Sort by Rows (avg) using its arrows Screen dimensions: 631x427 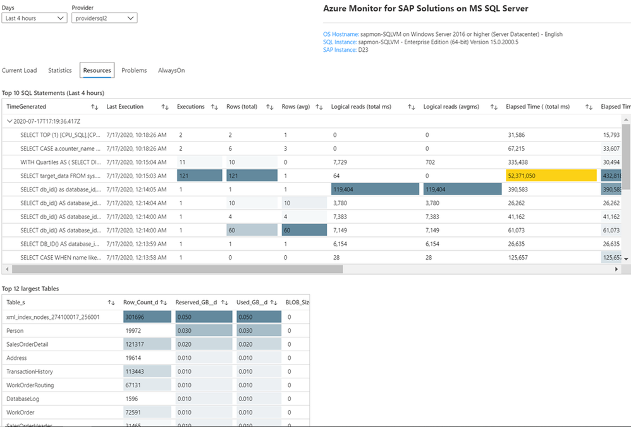(x=319, y=107)
